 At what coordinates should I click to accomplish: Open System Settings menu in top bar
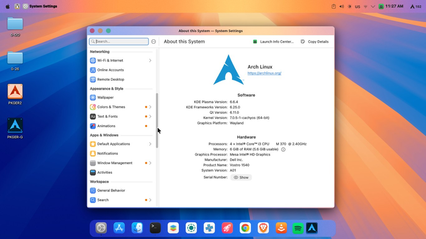(43, 6)
